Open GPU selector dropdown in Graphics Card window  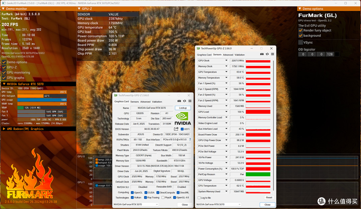pos(157,204)
